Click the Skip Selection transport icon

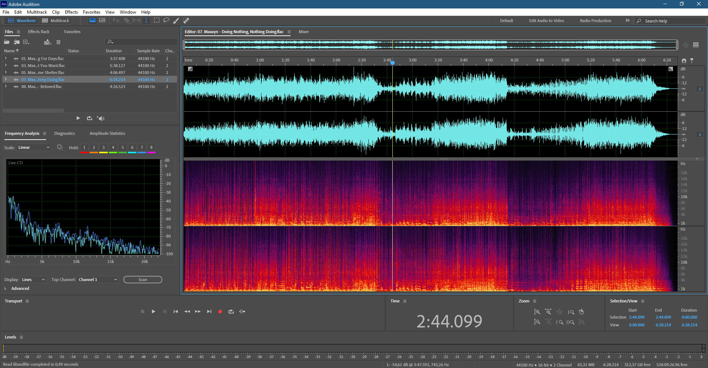tap(242, 312)
